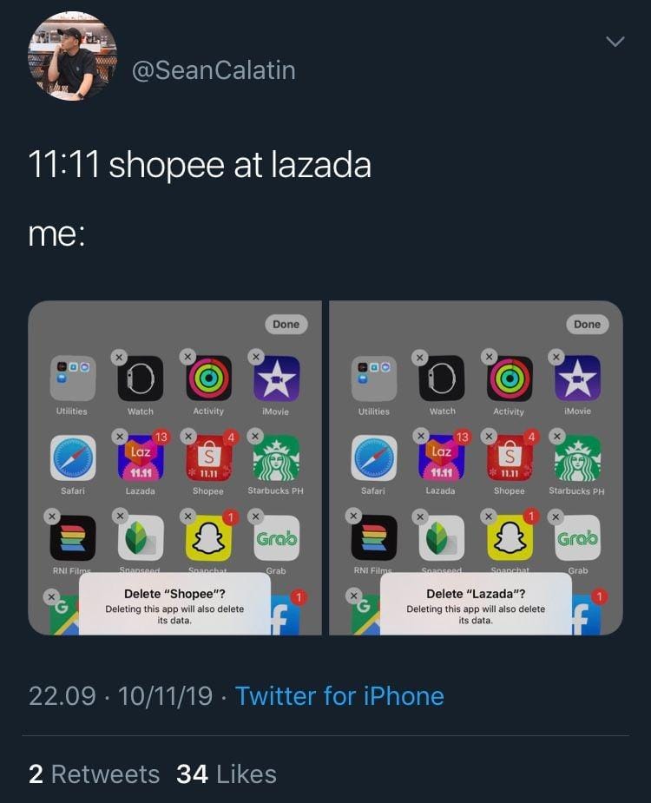
Task: Tap Done in the right screenshot
Action: 587,324
